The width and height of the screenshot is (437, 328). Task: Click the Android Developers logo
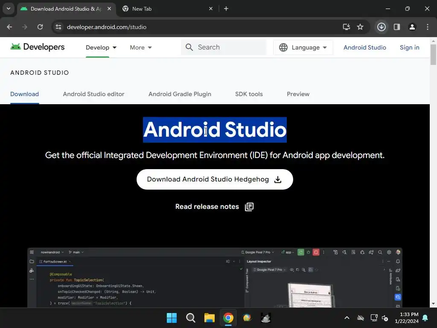point(38,47)
